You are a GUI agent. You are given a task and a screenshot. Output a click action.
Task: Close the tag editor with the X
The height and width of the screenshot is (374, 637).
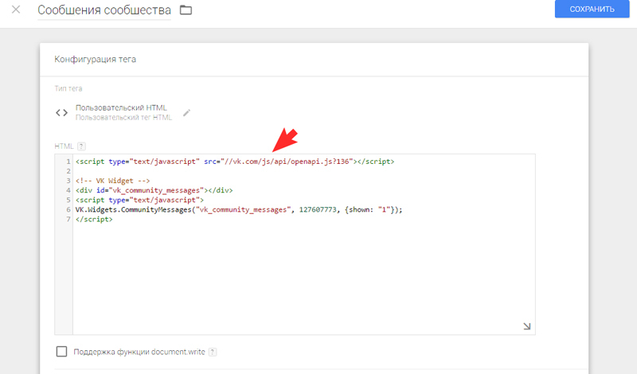(x=16, y=10)
